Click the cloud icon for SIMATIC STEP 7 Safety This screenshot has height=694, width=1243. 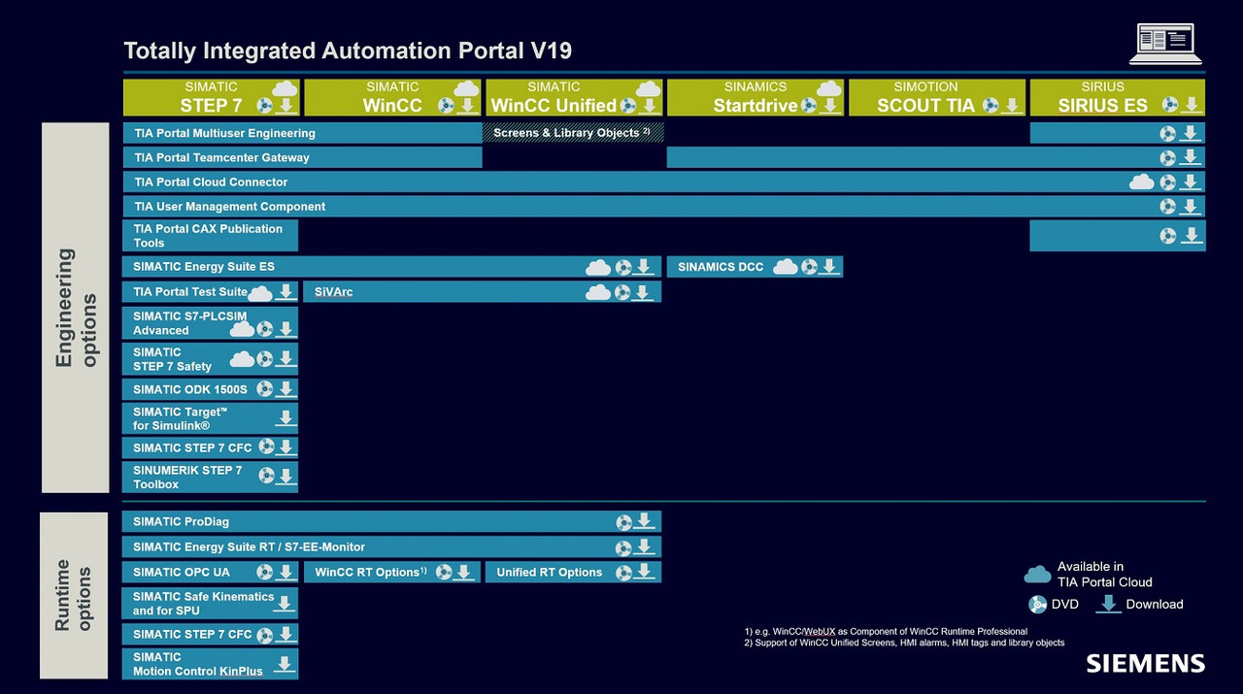coord(242,359)
